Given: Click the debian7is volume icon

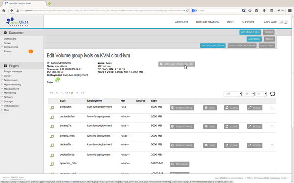Looking at the screenshot, I should (x=52, y=145).
